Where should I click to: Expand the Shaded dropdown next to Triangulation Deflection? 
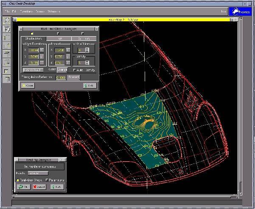click(73, 77)
